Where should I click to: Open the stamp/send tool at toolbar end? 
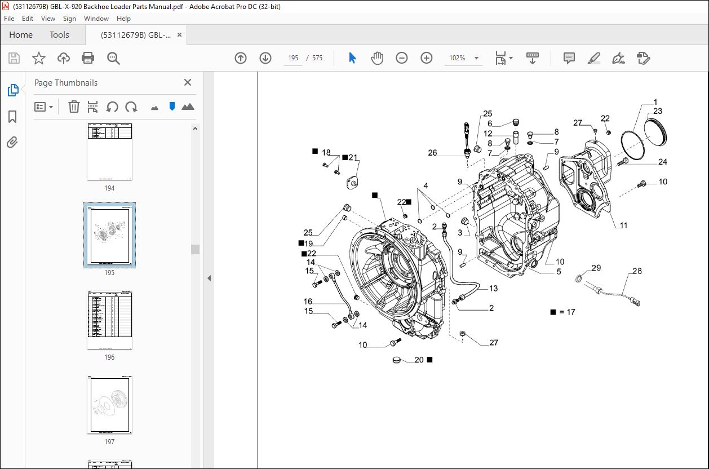point(643,58)
